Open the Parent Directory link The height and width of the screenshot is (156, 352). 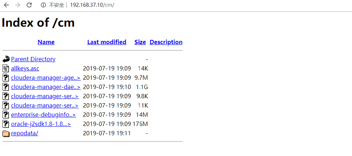pyautogui.click(x=33, y=59)
